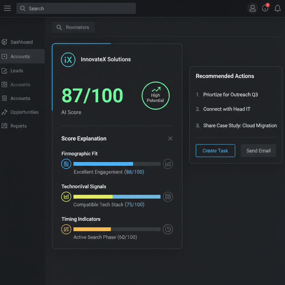This screenshot has width=285, height=285.
Task: Click the Firmographic Fit building icon
Action: click(66, 164)
